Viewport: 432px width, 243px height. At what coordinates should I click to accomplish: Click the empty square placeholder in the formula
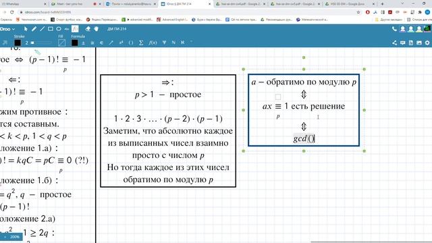click(278, 97)
